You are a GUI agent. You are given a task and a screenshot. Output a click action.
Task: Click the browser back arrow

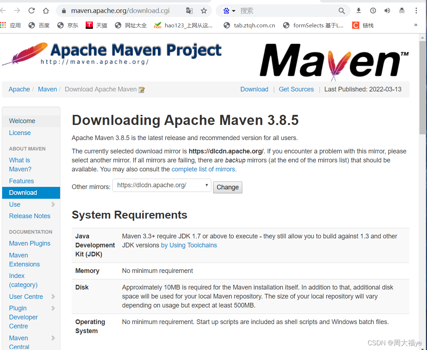pos(3,11)
